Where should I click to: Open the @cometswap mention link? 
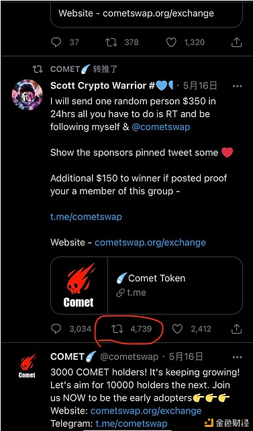coord(161,127)
